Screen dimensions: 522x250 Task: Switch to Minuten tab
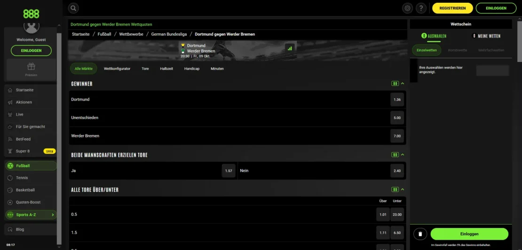point(217,69)
